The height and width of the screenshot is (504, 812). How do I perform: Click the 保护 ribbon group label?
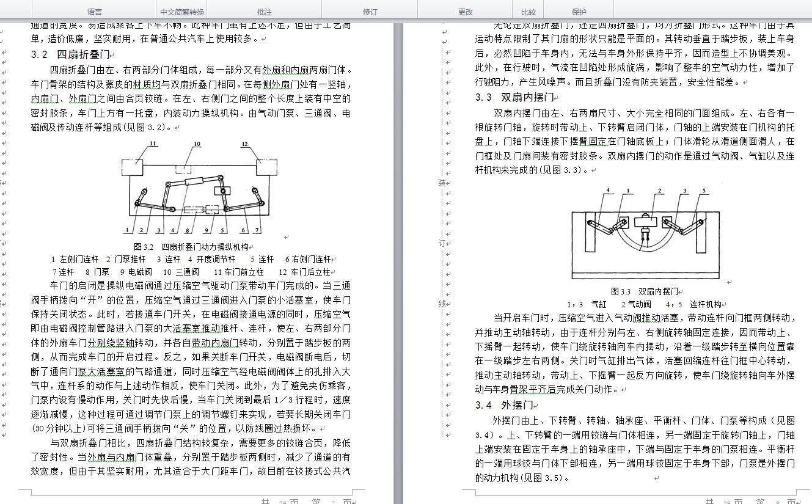pyautogui.click(x=579, y=12)
